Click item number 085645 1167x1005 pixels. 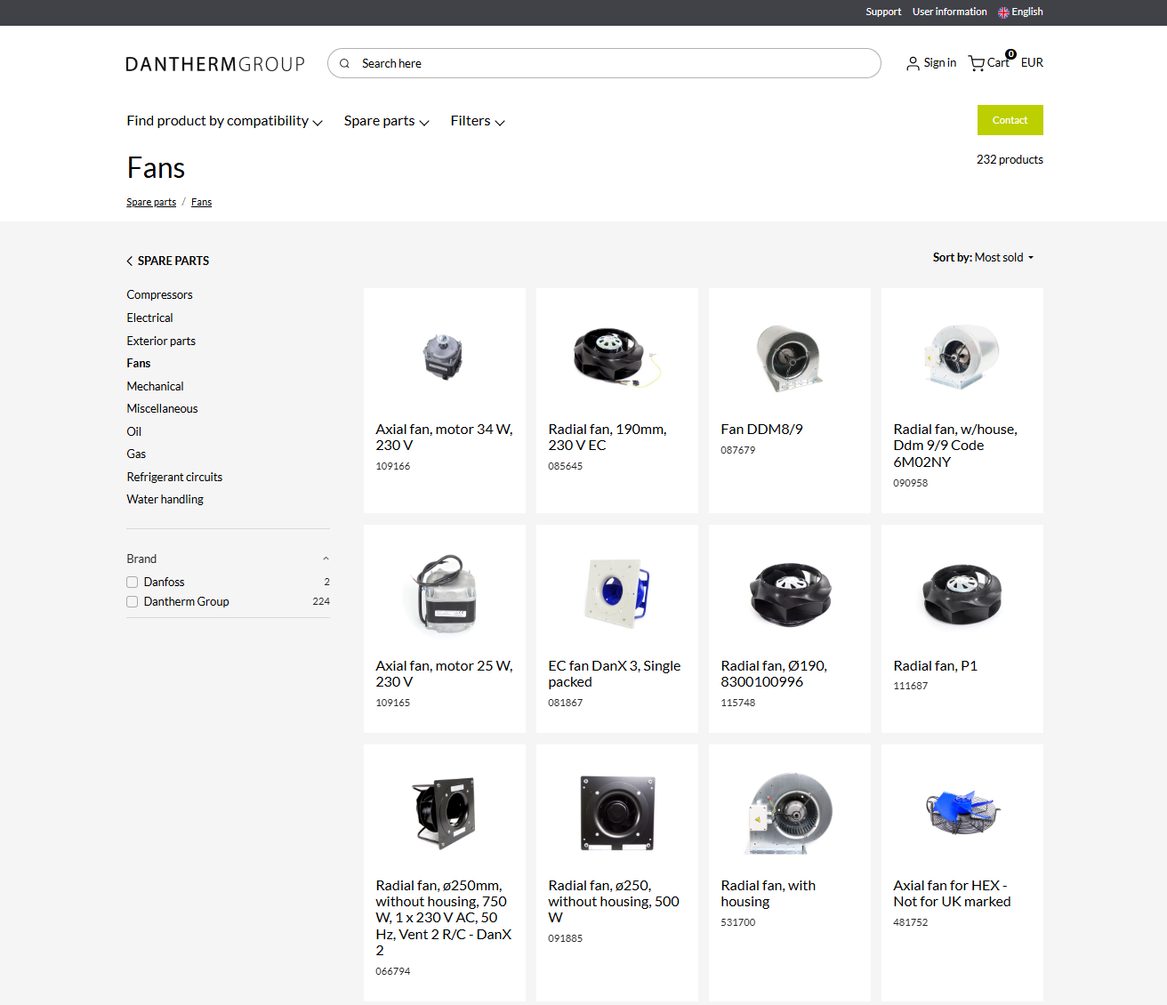click(565, 466)
